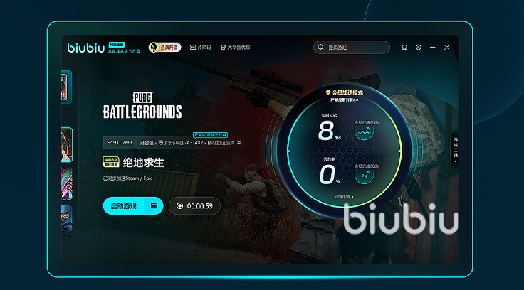Open customer support headset icon
Image resolution: width=524 pixels, height=290 pixels.
404,48
